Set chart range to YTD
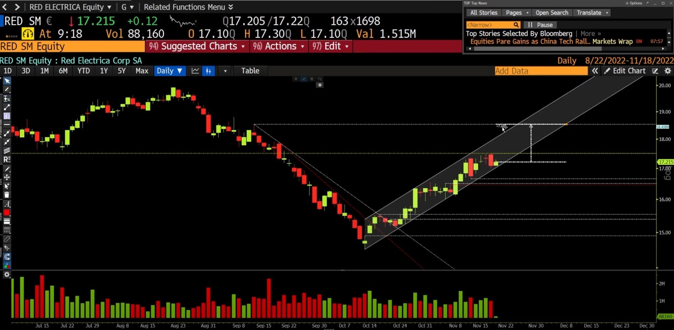This screenshot has width=674, height=330. coord(84,71)
